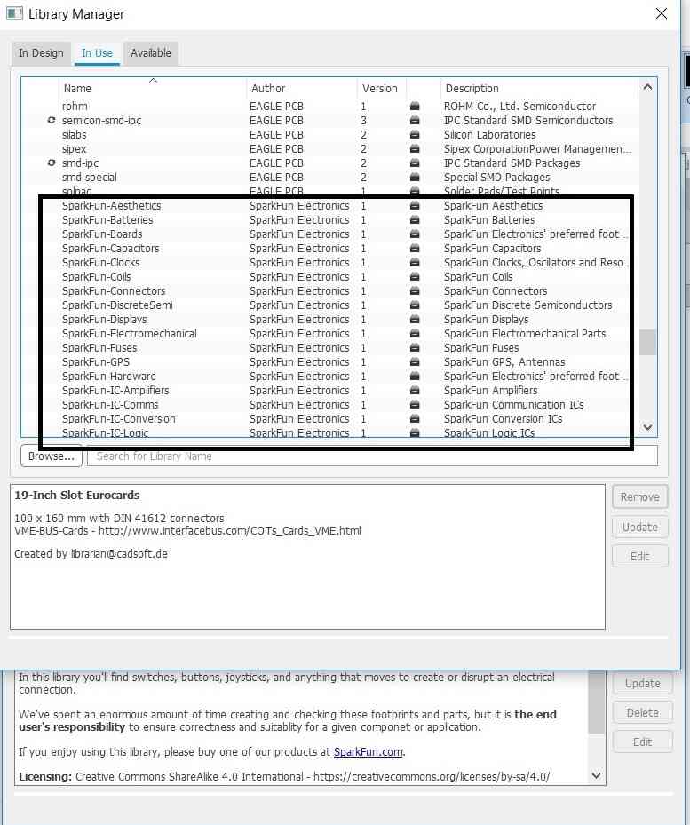Select the smd-special library name
Image resolution: width=690 pixels, height=825 pixels.
coord(90,178)
